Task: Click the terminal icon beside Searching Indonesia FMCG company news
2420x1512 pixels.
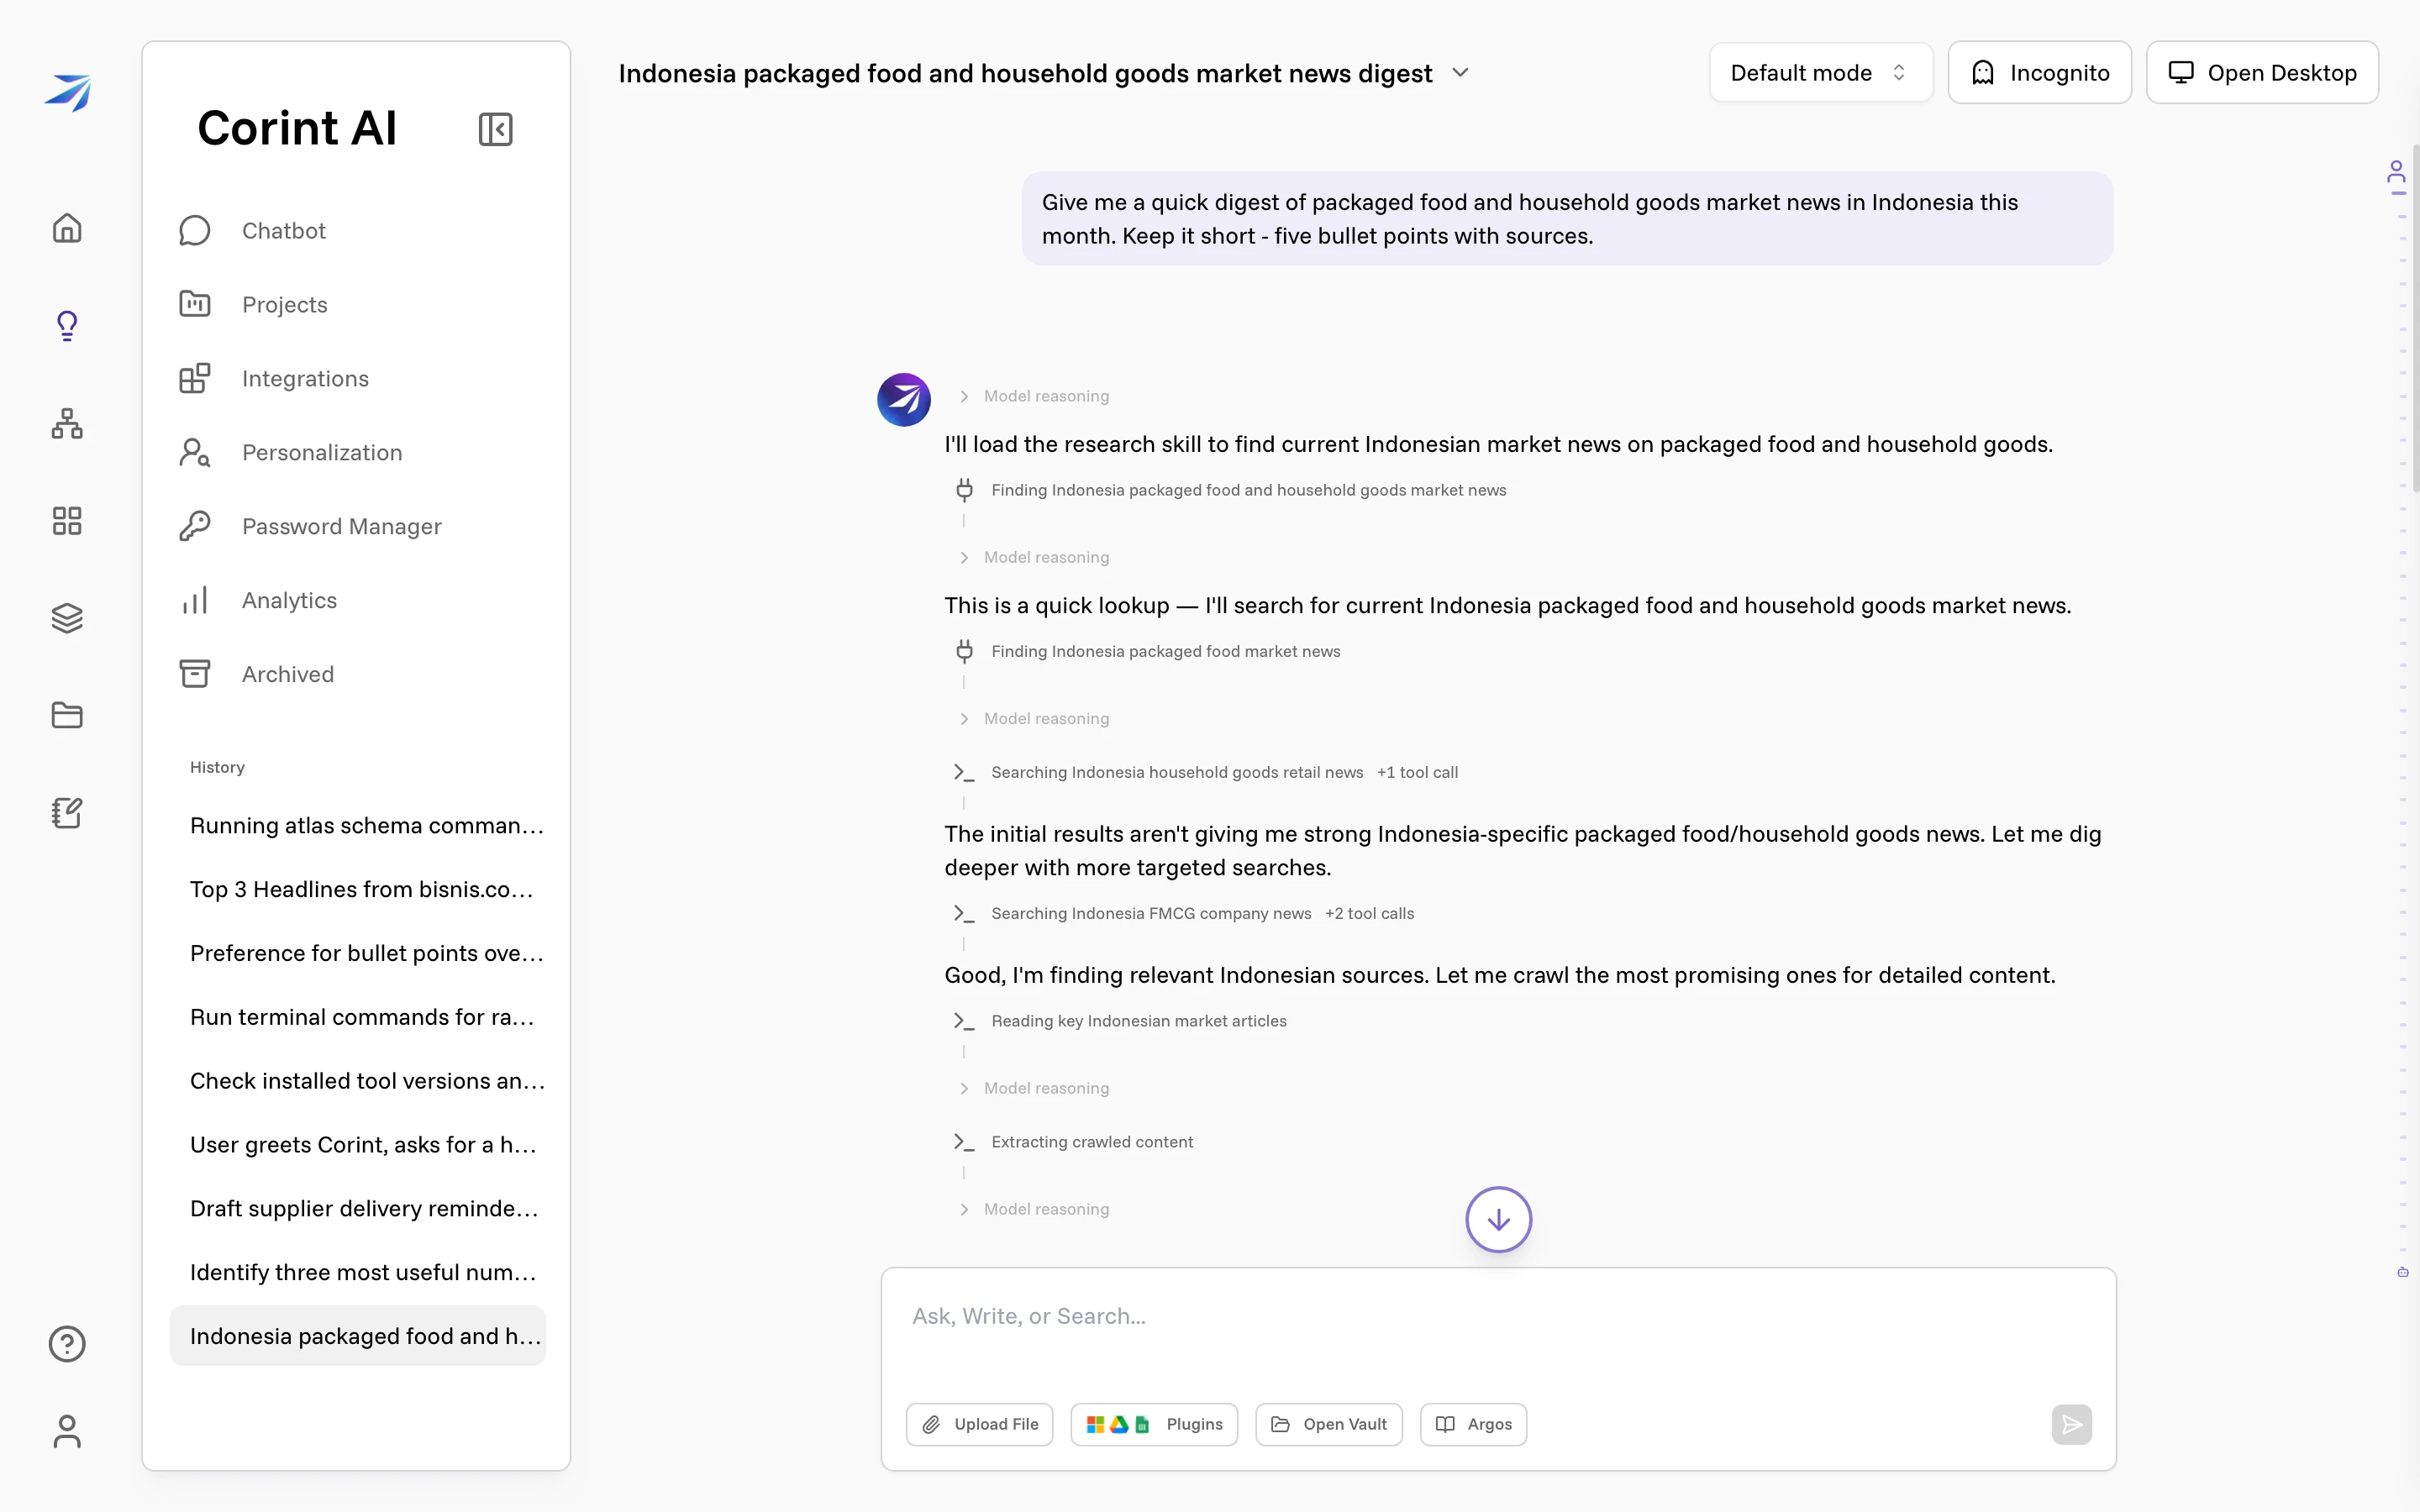Action: click(964, 913)
